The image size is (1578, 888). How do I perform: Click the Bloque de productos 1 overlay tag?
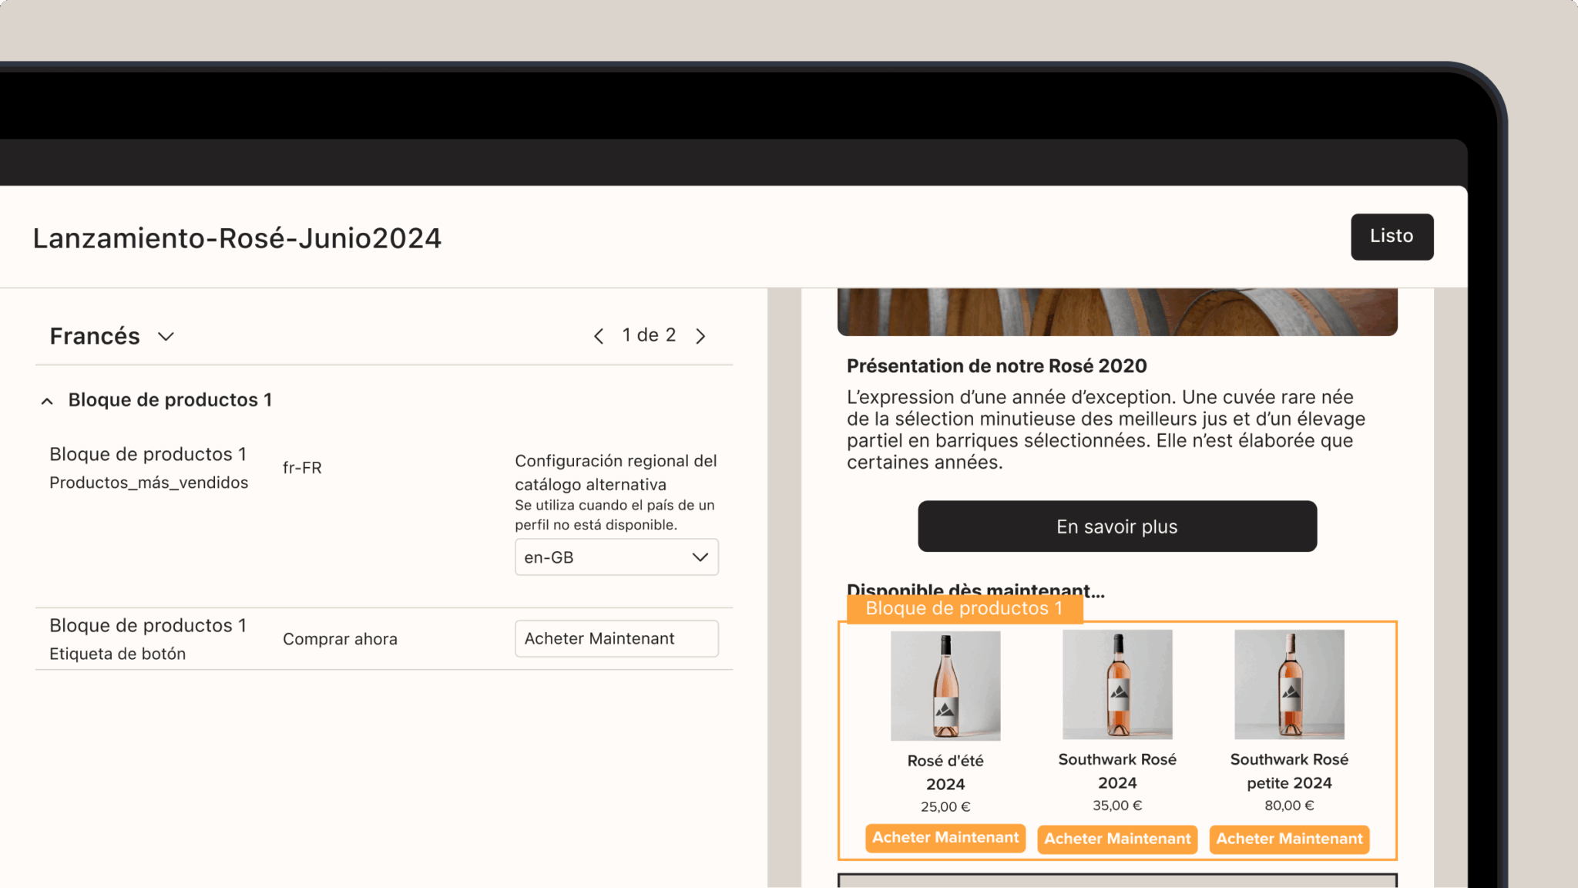click(965, 608)
